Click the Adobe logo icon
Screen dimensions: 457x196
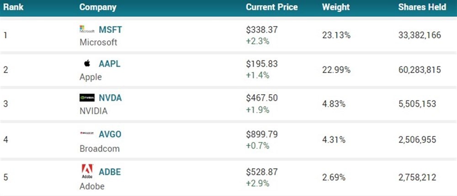pyautogui.click(x=87, y=171)
